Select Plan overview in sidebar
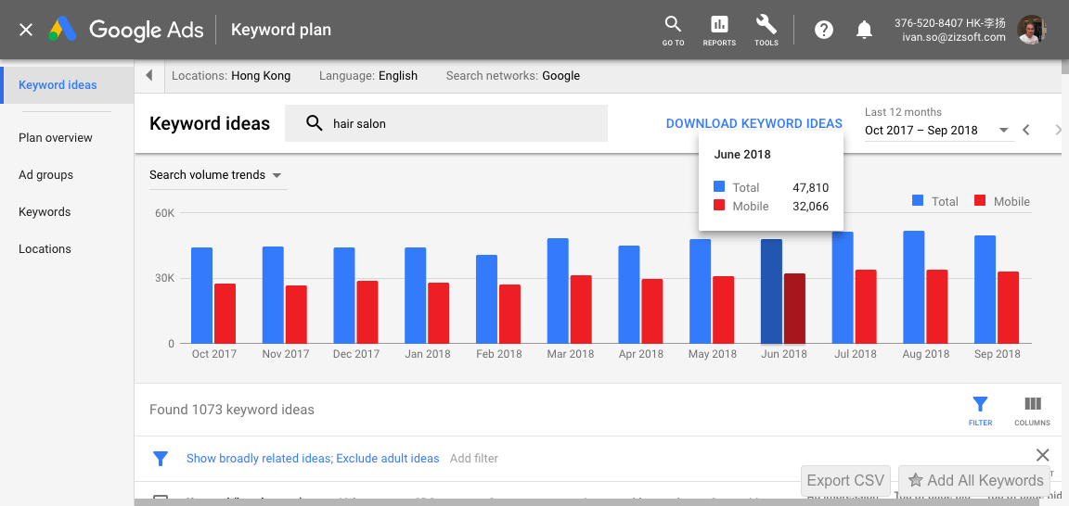This screenshot has width=1069, height=506. click(56, 138)
